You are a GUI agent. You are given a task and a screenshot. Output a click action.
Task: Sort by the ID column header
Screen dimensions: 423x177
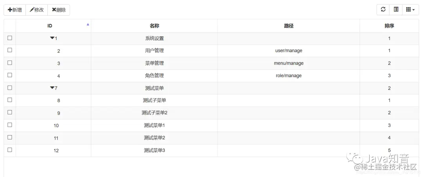53,26
